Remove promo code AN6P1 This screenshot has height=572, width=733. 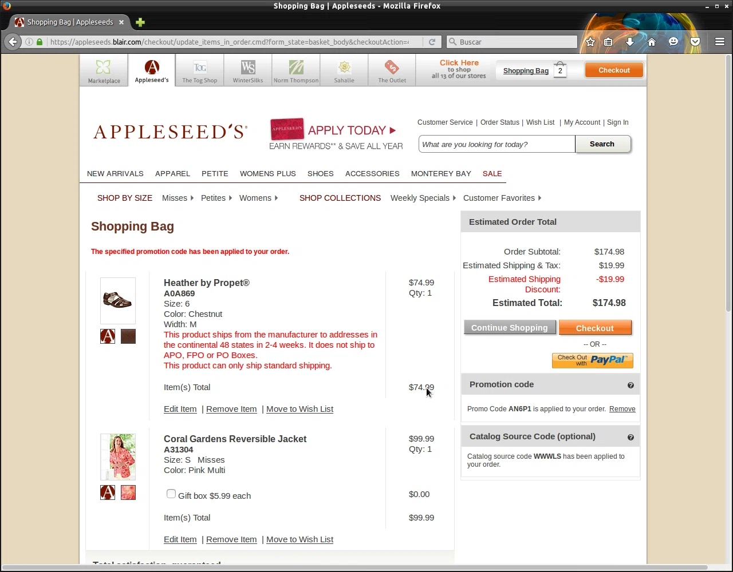click(622, 409)
